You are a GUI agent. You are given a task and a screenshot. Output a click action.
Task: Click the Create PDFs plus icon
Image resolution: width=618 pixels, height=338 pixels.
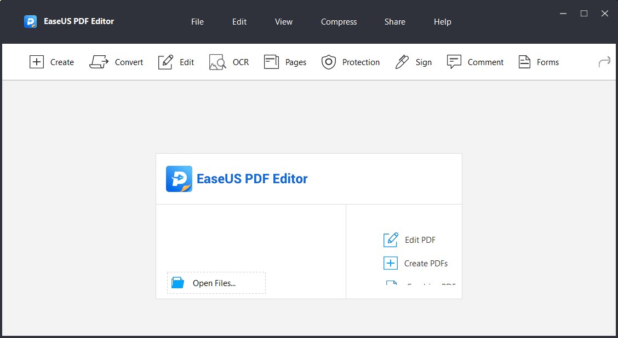(x=391, y=263)
